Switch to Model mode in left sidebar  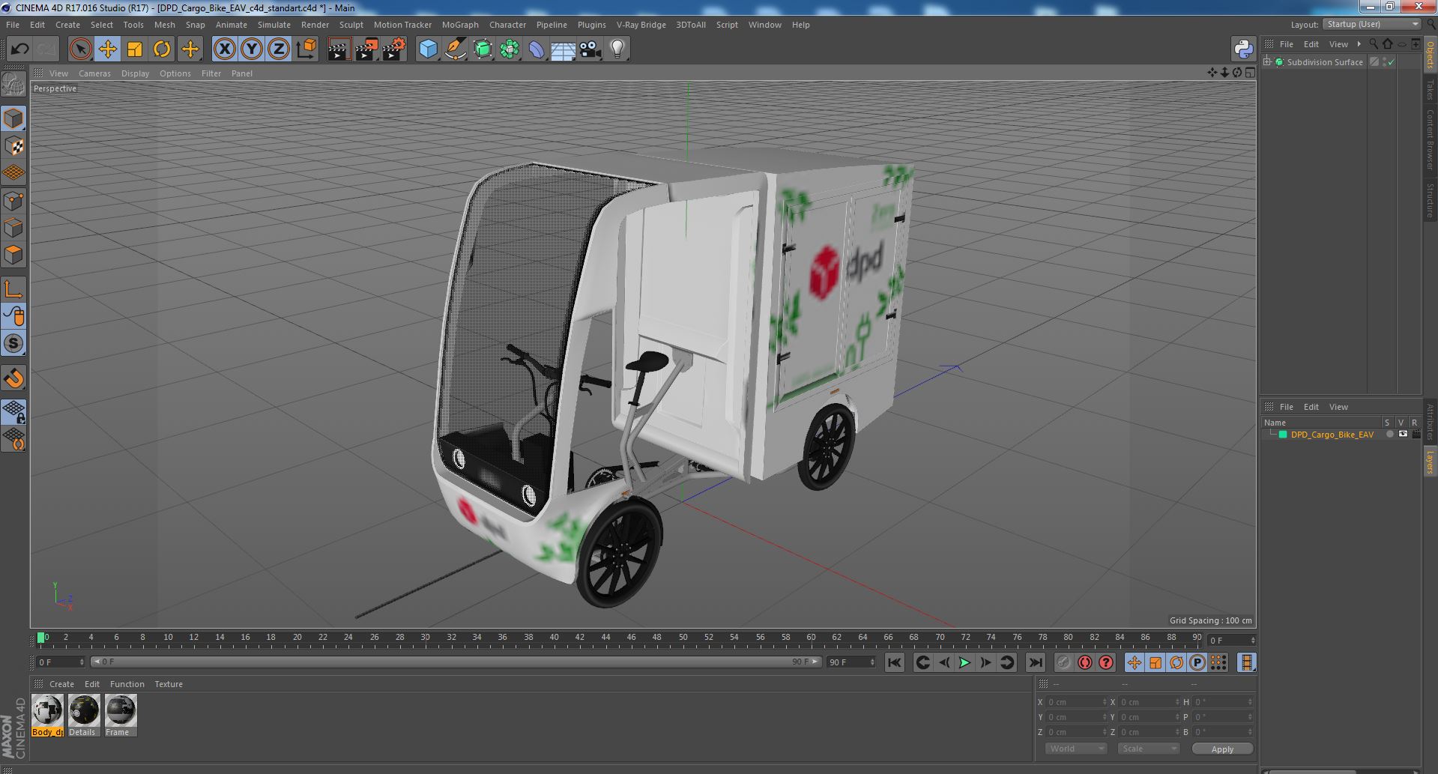click(x=13, y=118)
